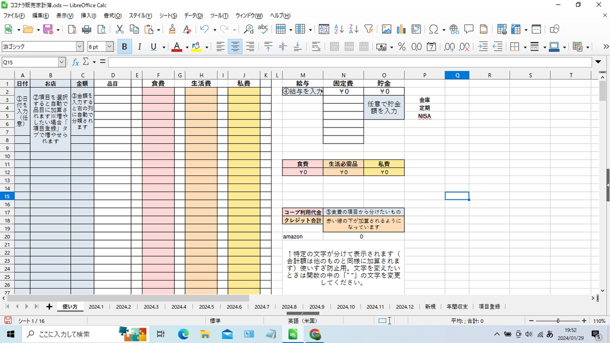Insert a comment
610x343 pixels.
[x=469, y=29]
